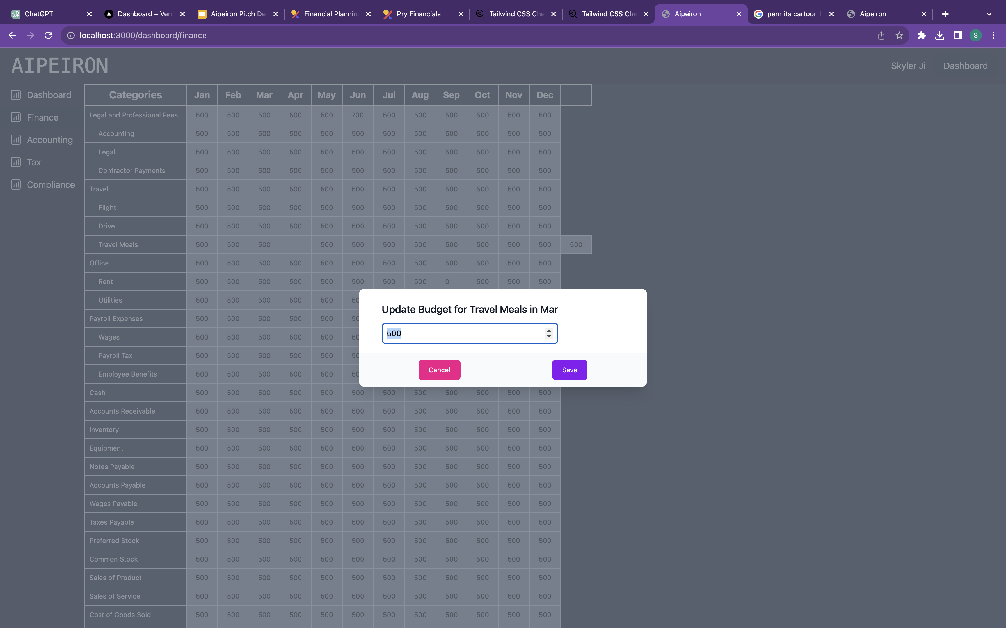Click the Tax sidebar chart icon
Screen dimensions: 1006x628
coord(16,162)
